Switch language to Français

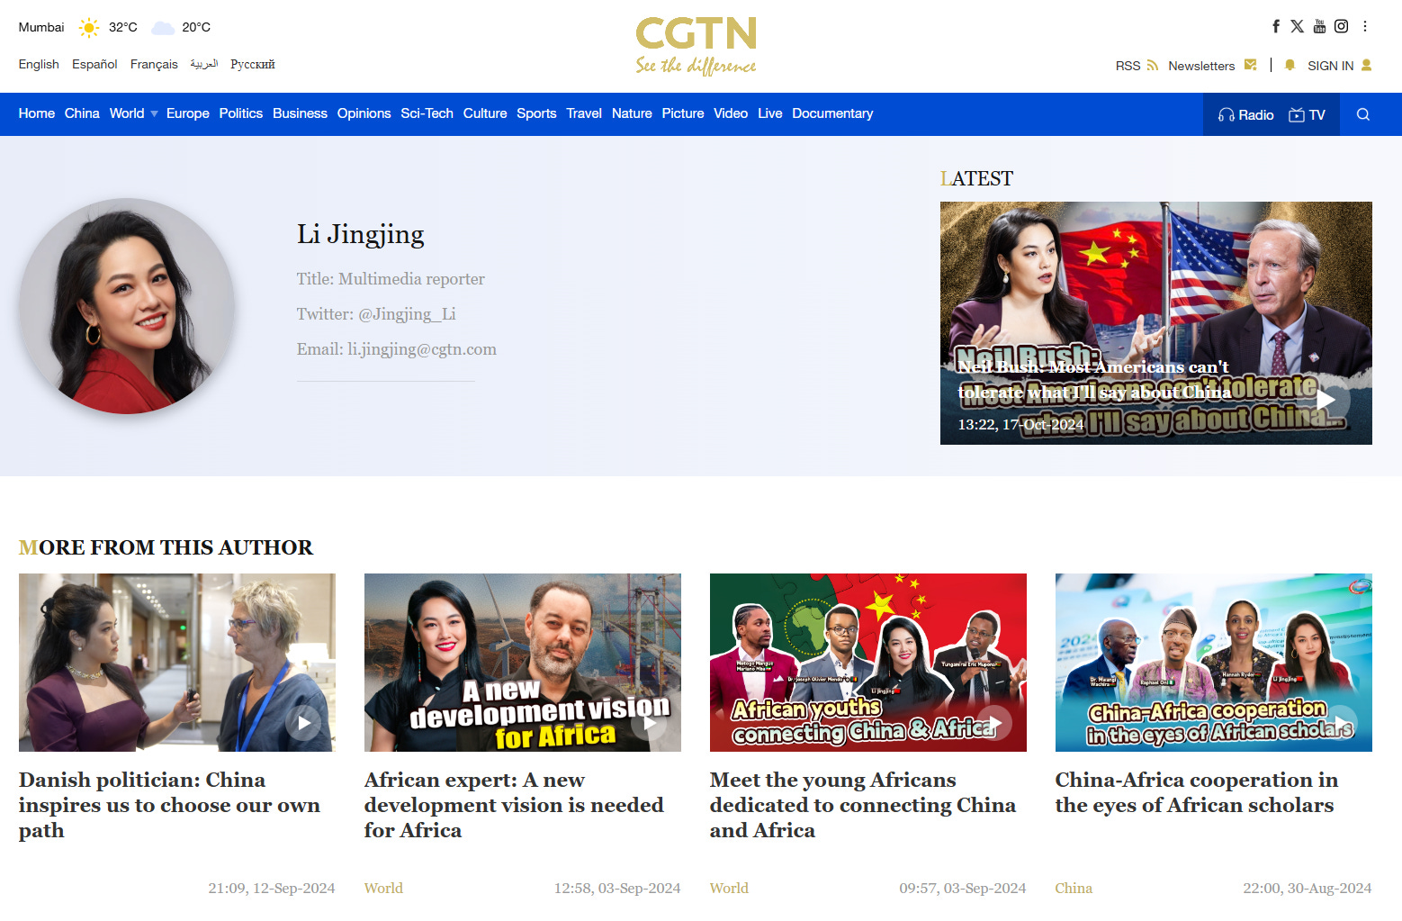click(x=154, y=64)
